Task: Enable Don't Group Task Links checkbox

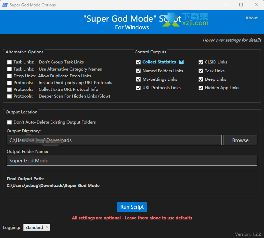Action: tap(9, 62)
